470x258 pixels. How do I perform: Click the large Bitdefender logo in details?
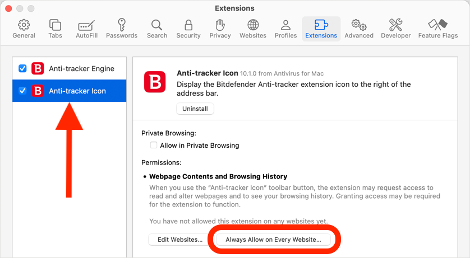[x=155, y=82]
